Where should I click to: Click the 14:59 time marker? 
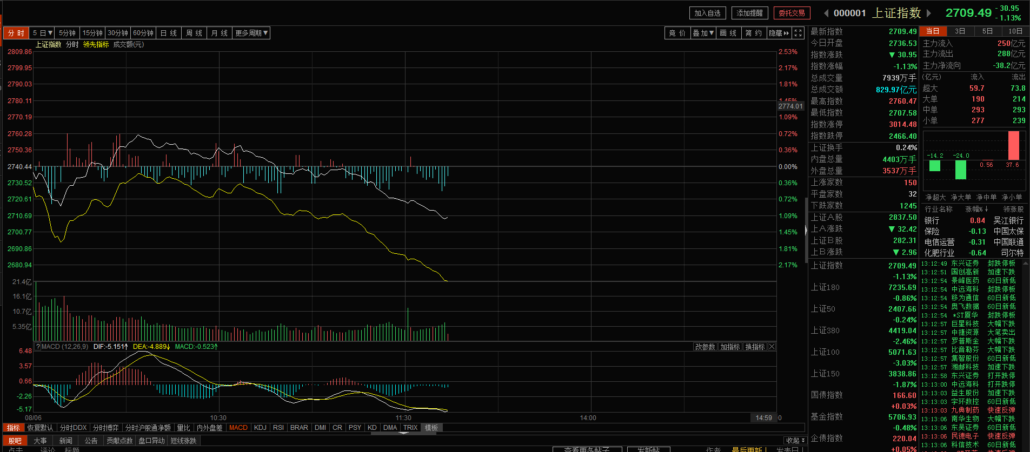tap(763, 418)
